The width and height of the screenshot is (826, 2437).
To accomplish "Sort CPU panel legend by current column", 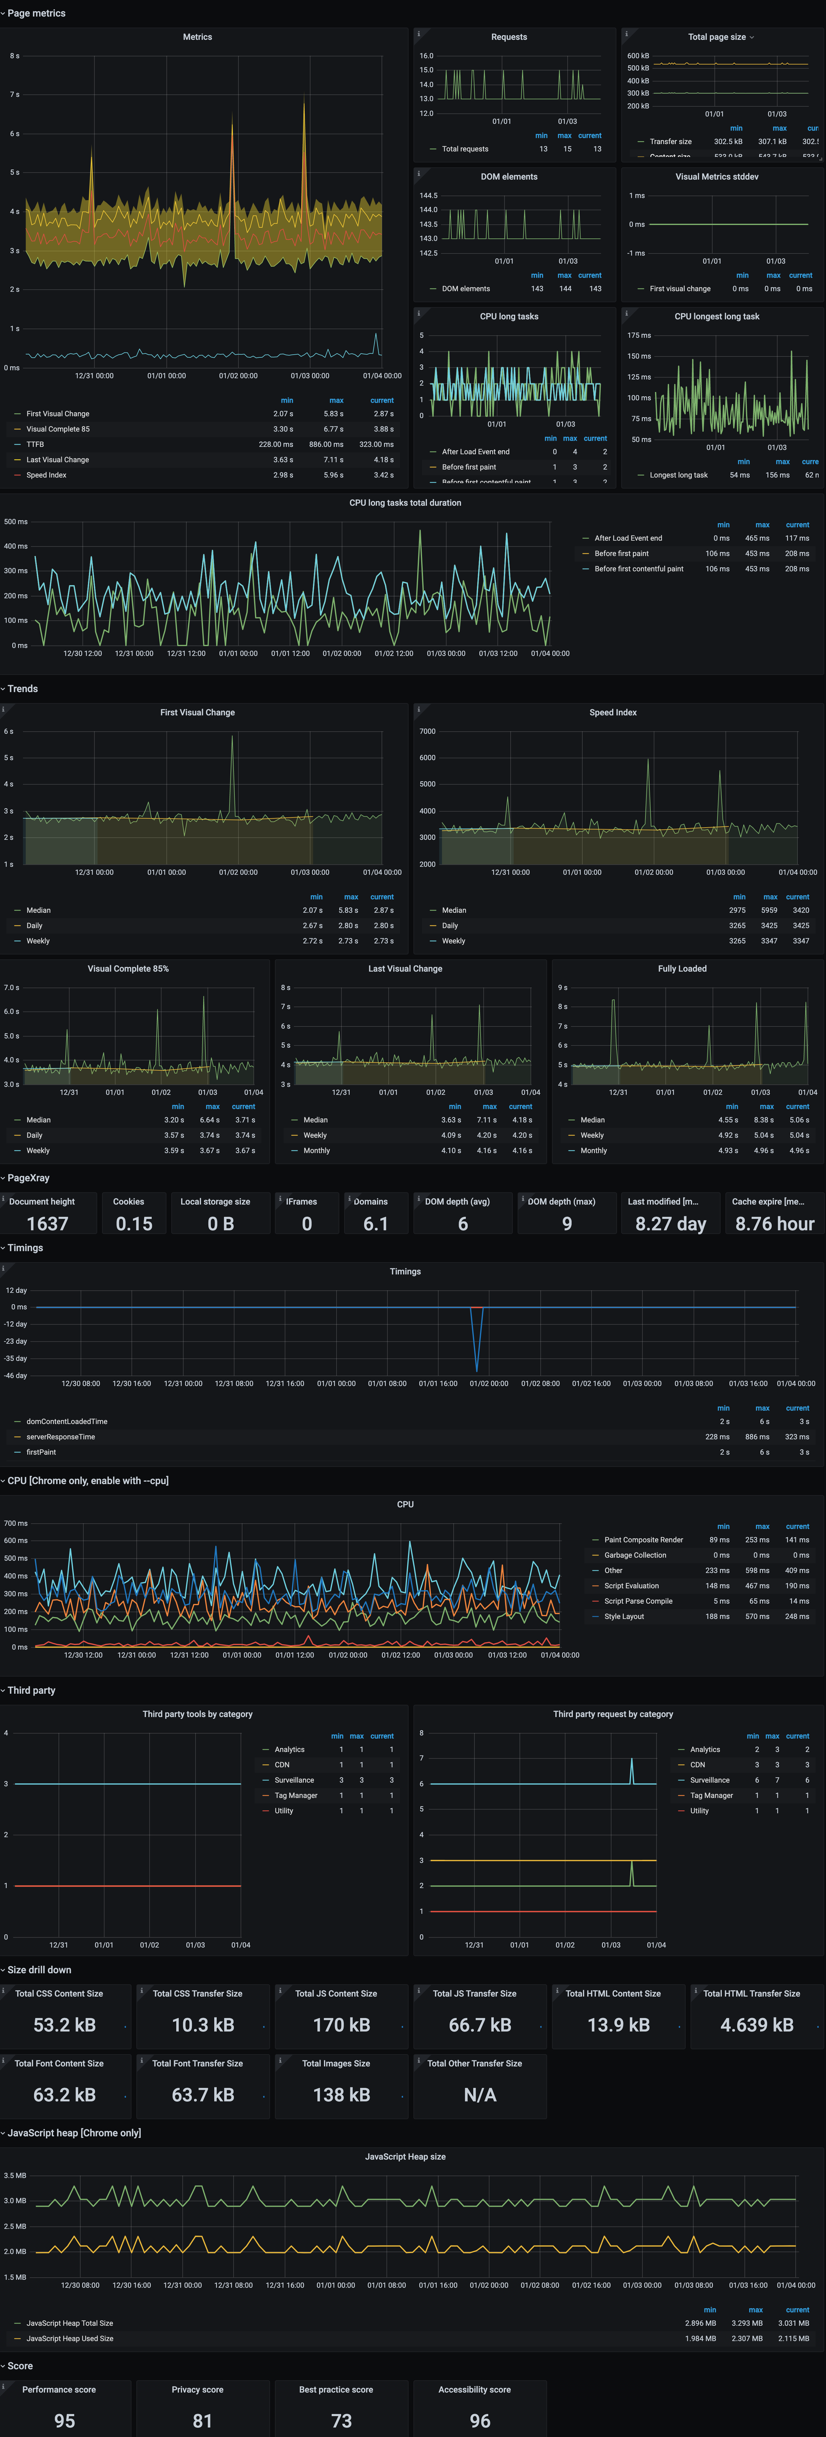I will [797, 1526].
